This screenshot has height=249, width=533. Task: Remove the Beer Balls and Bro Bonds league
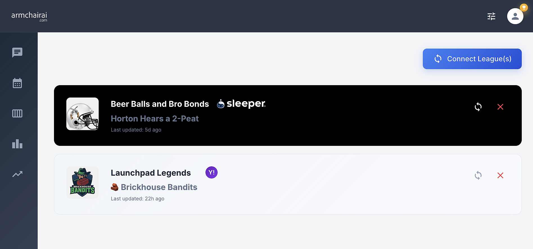pyautogui.click(x=500, y=107)
